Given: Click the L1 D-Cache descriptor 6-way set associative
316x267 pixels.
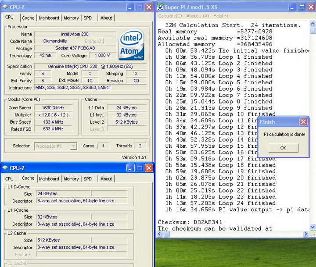Looking at the screenshot, I should 82,201.
